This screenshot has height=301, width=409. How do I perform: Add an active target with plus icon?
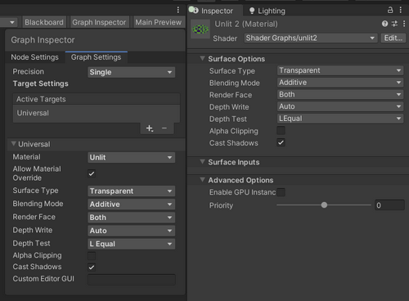tap(150, 128)
